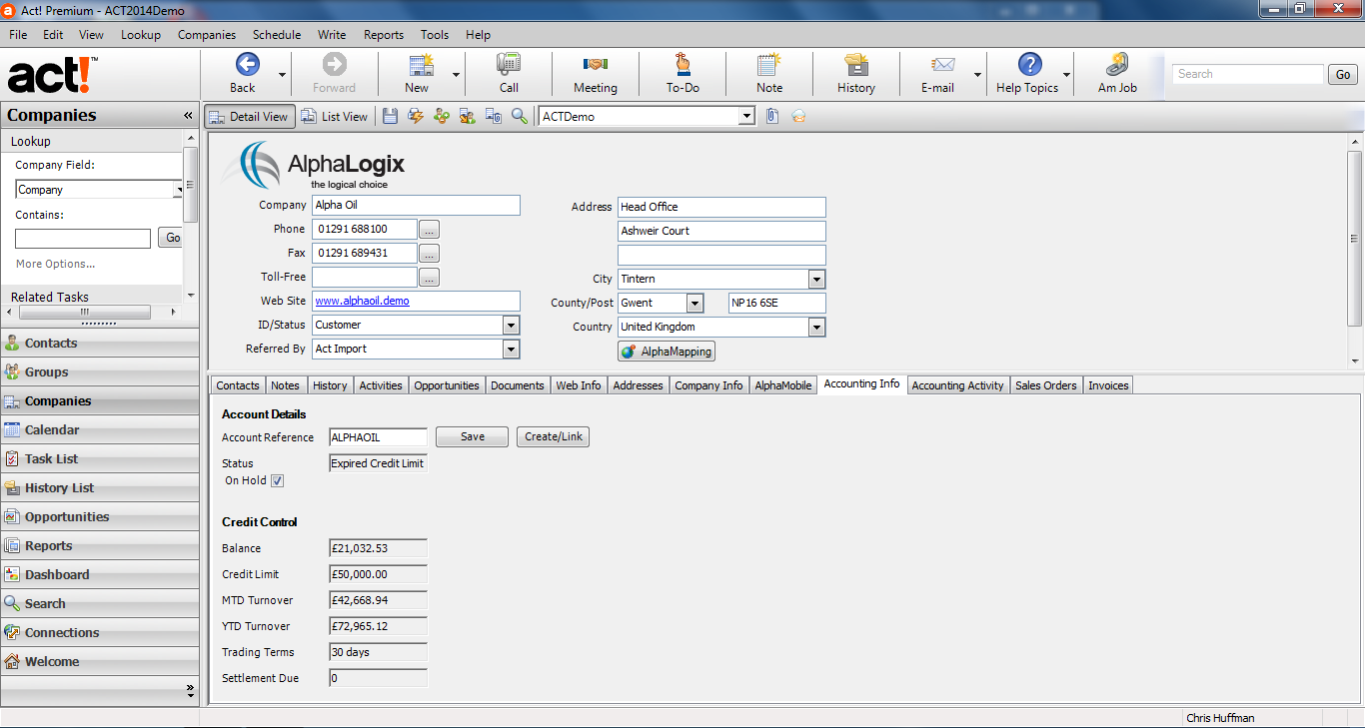Open the Task List view
This screenshot has height=728, width=1365.
[x=100, y=458]
